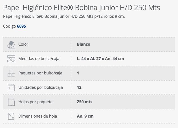Image resolution: width=178 pixels, height=128 pixels.
Task: Click the sheet icon for Hojas por paquete
Action: click(x=11, y=102)
